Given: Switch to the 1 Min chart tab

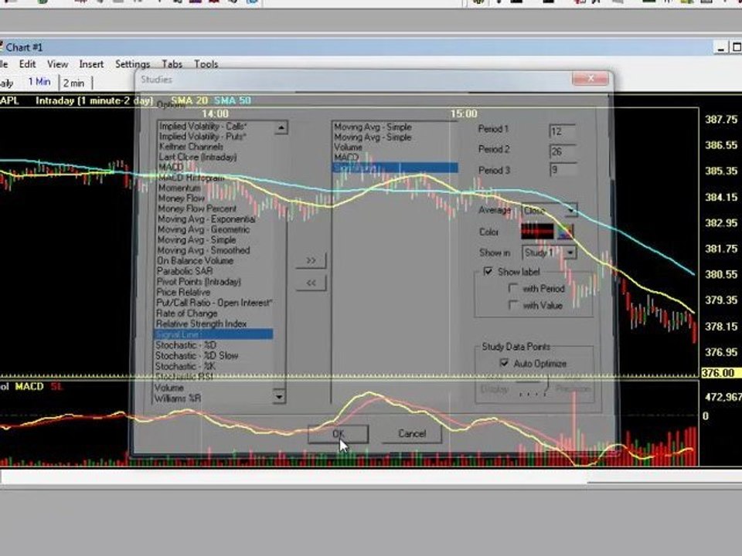Looking at the screenshot, I should coord(39,82).
